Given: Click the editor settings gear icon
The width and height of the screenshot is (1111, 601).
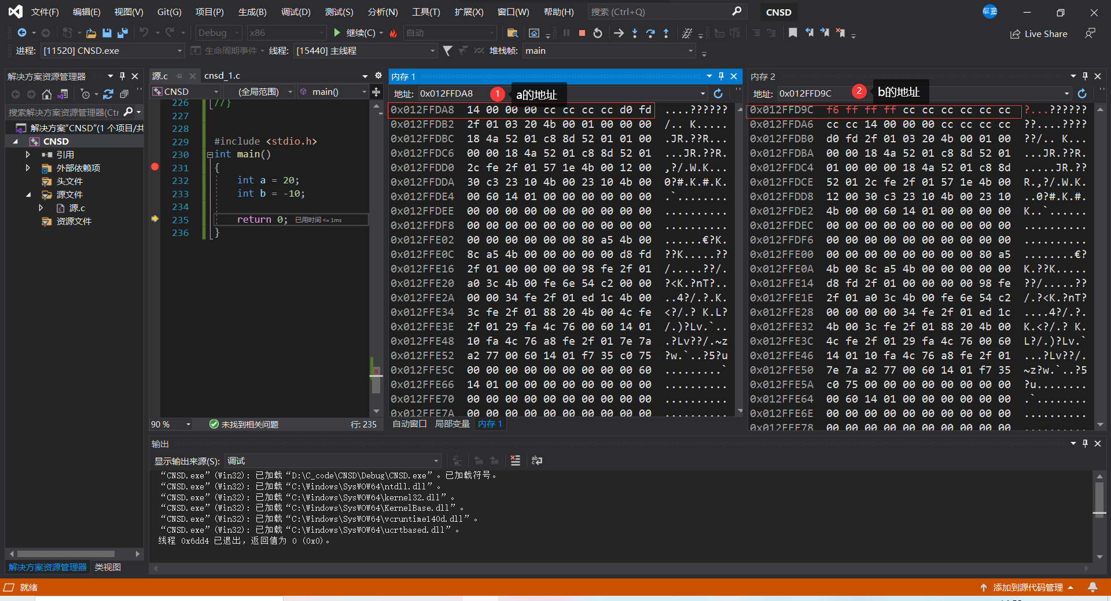Looking at the screenshot, I should [x=378, y=76].
